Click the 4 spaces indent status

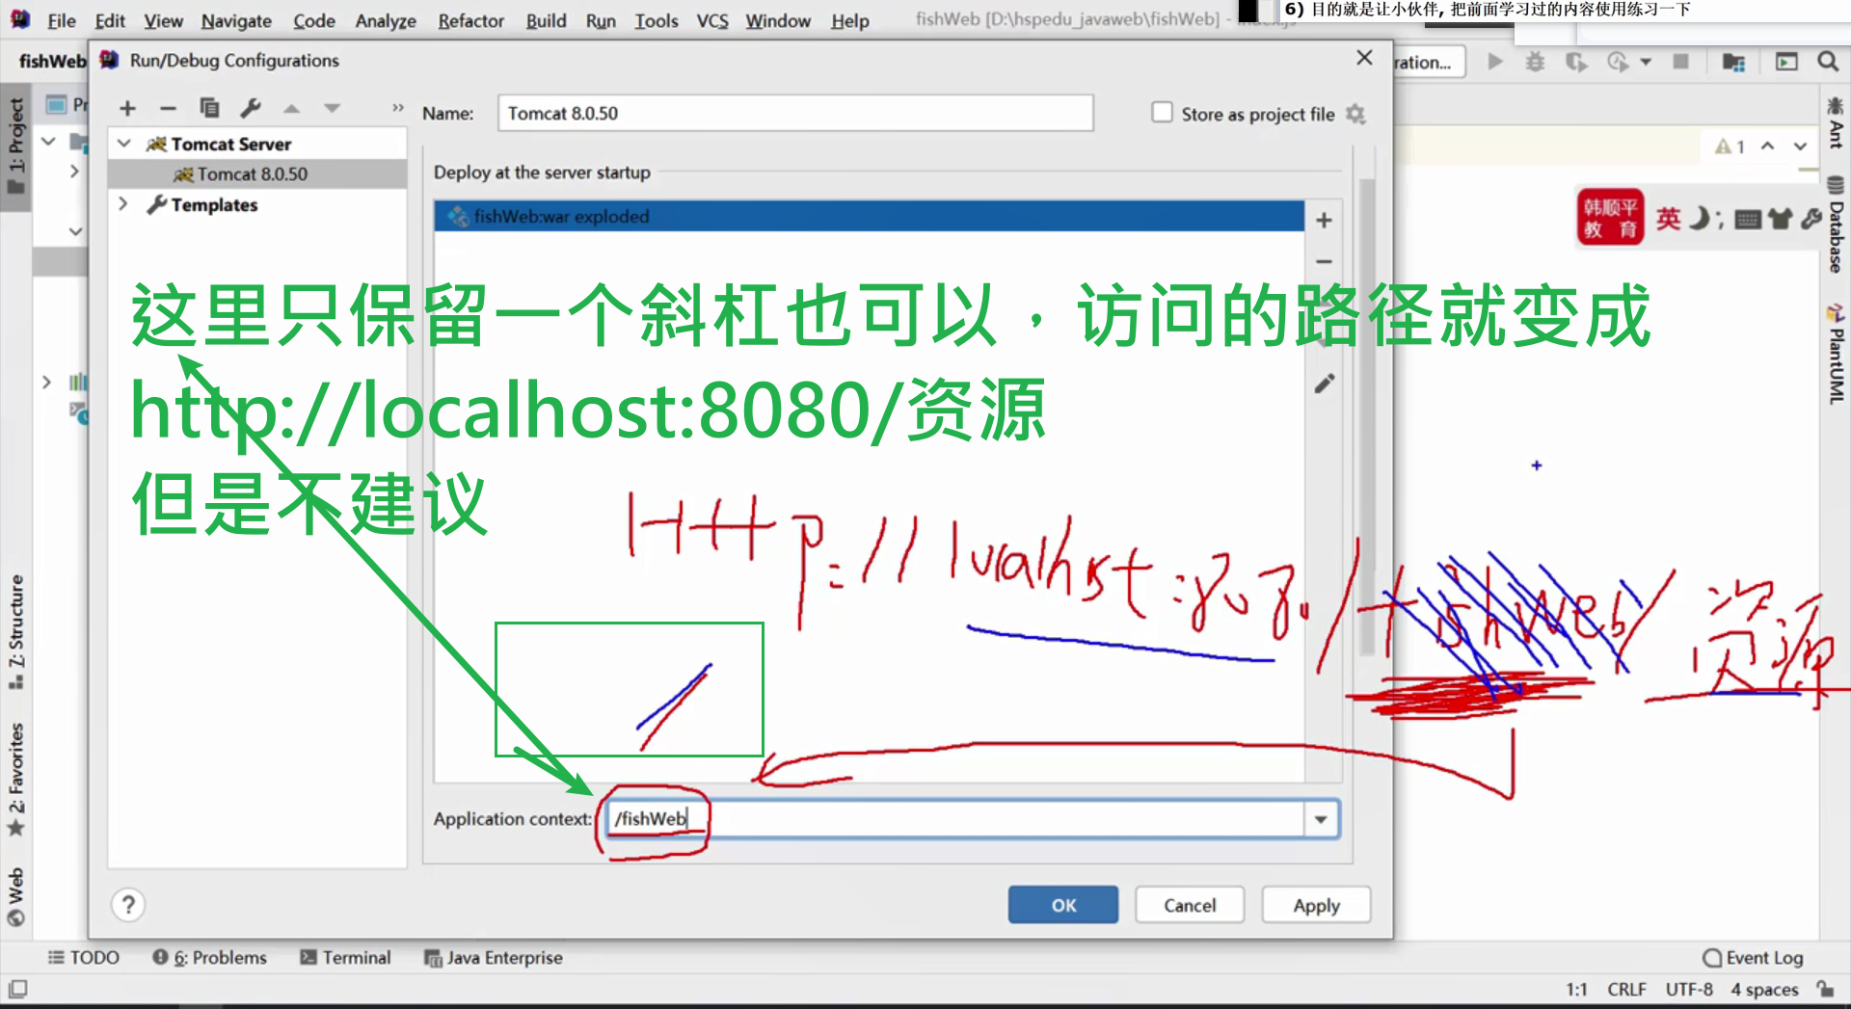(1764, 989)
